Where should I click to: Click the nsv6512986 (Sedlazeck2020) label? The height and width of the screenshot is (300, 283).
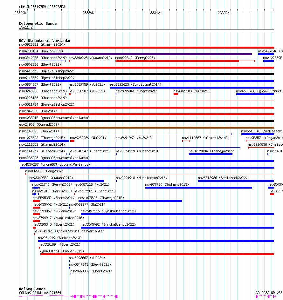point(223,178)
